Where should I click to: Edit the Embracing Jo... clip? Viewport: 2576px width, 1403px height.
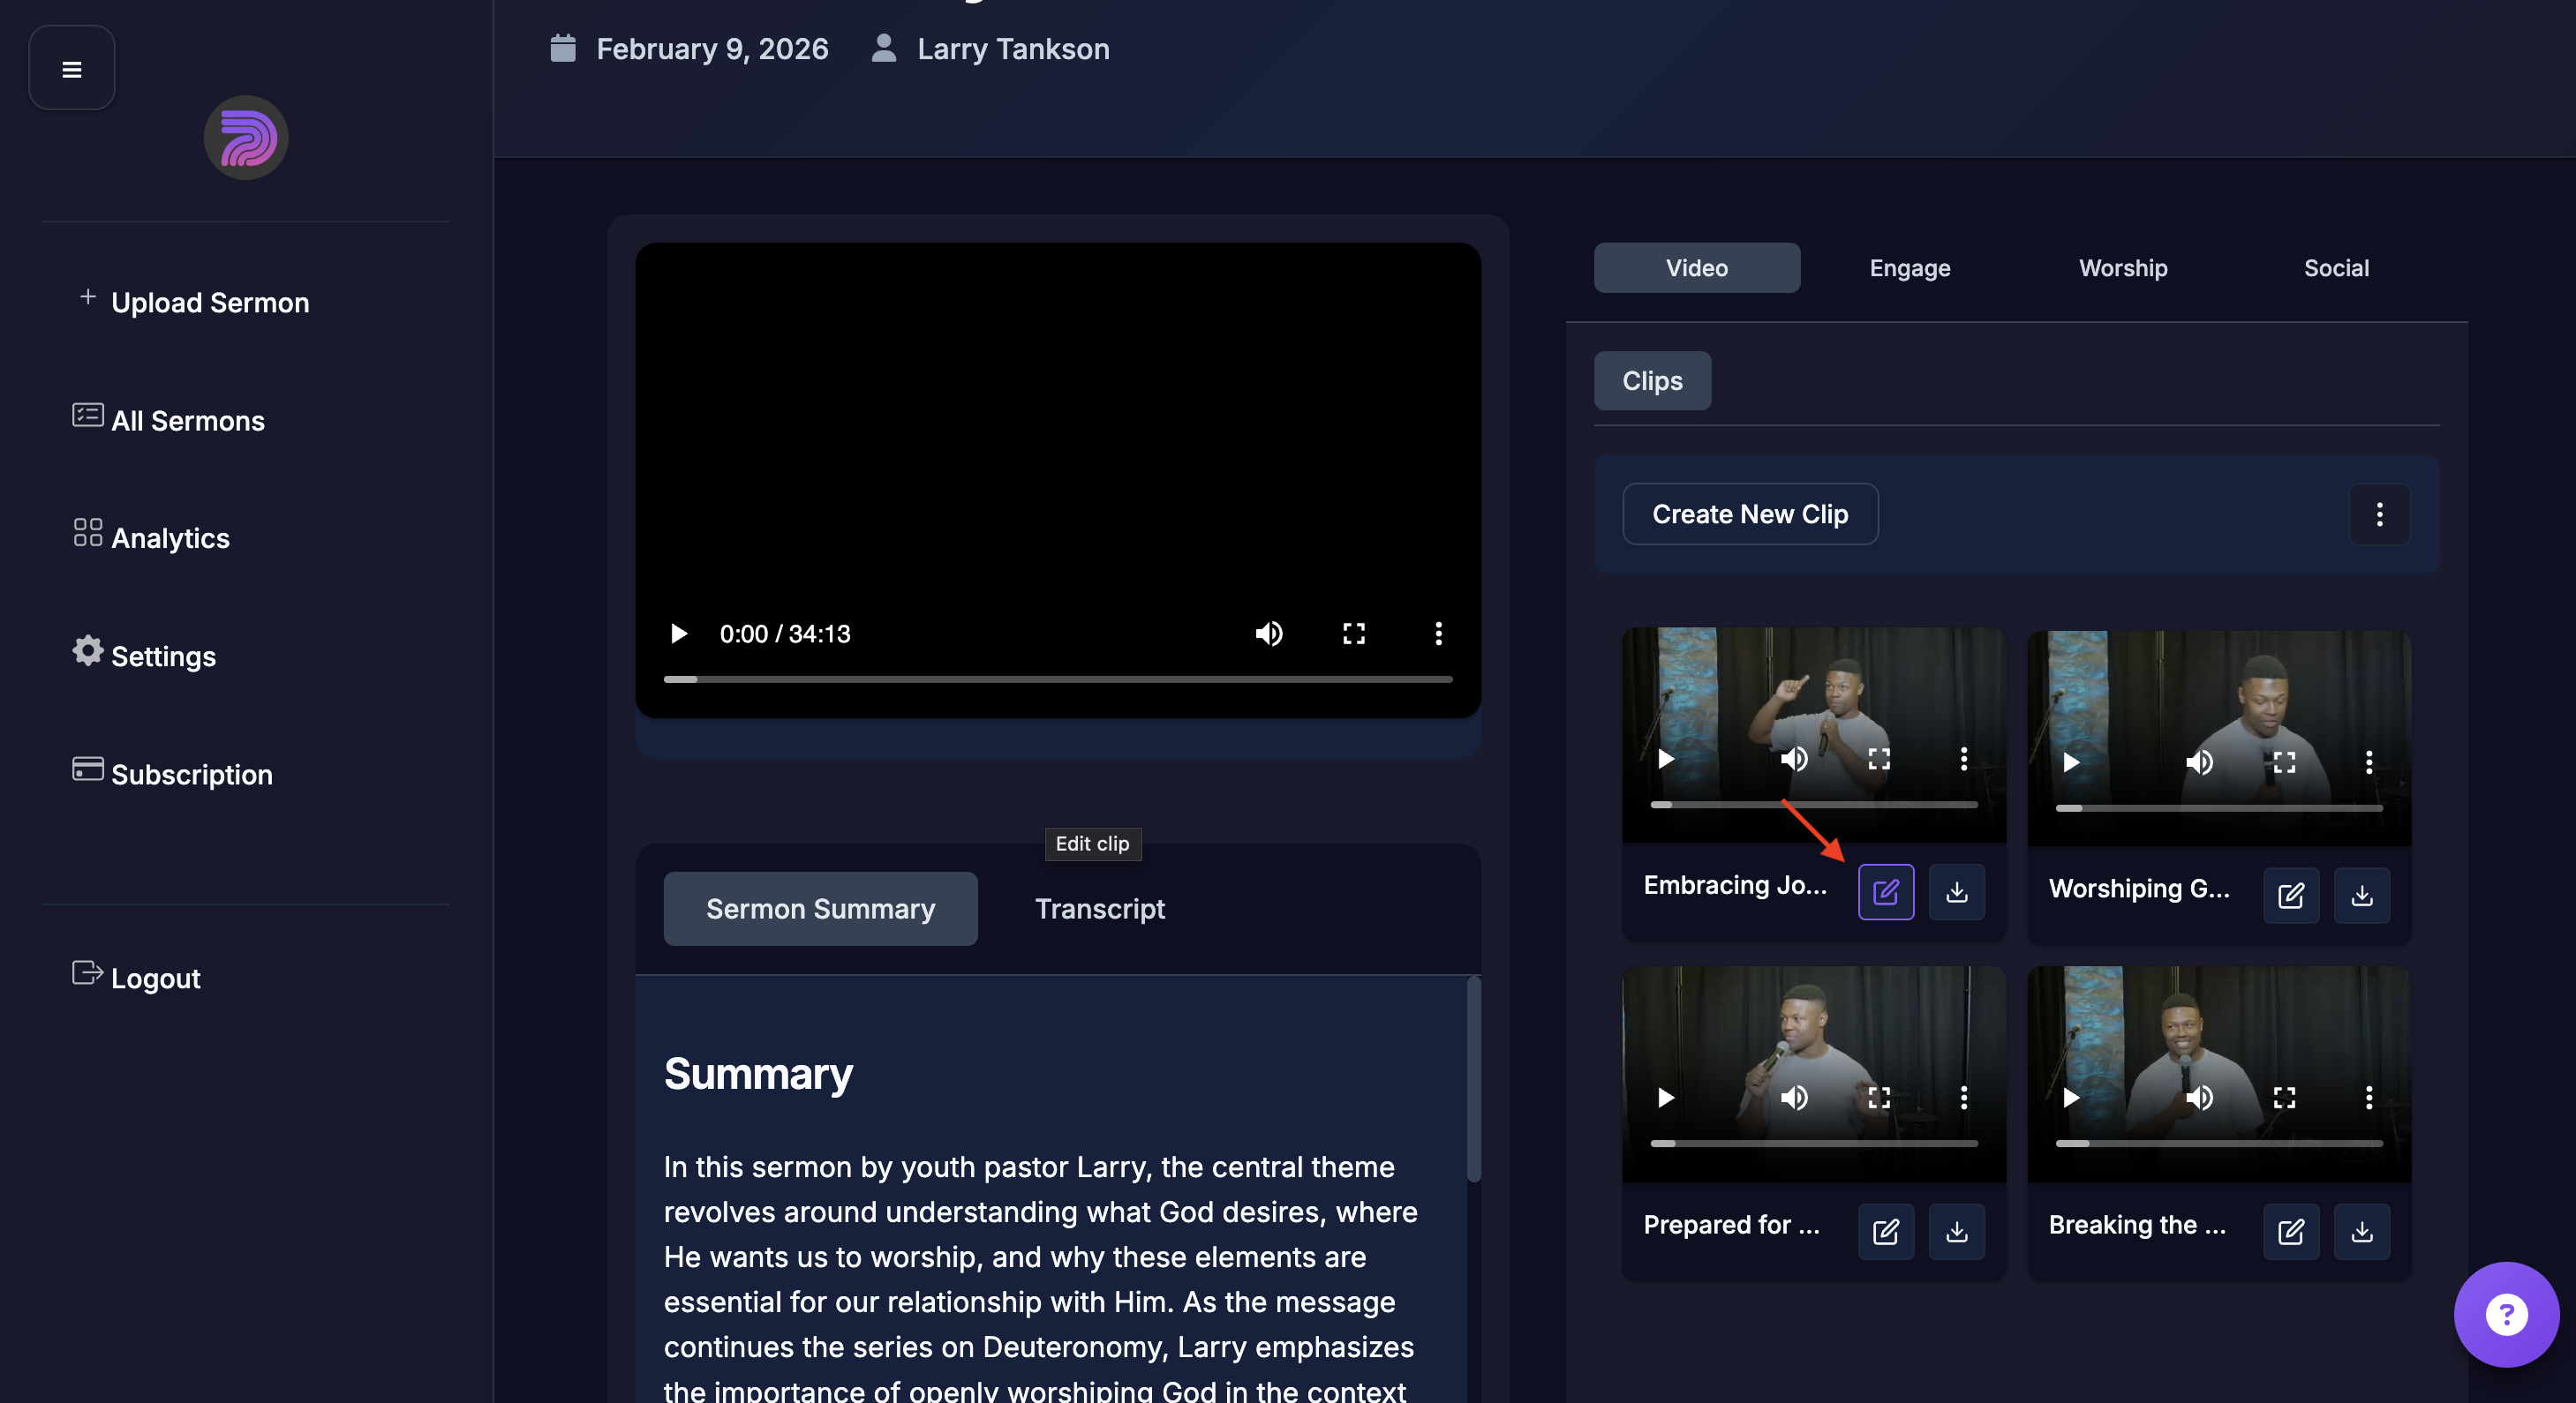coord(1885,891)
